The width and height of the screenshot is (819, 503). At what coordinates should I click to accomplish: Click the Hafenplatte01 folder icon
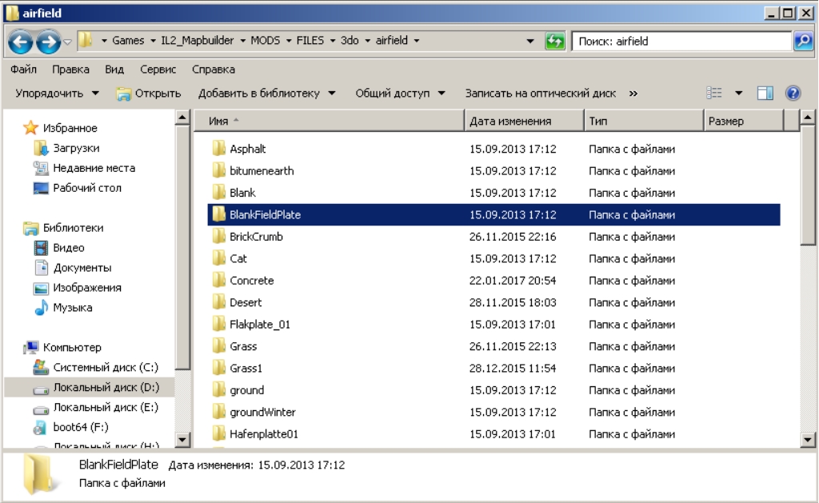click(x=219, y=433)
